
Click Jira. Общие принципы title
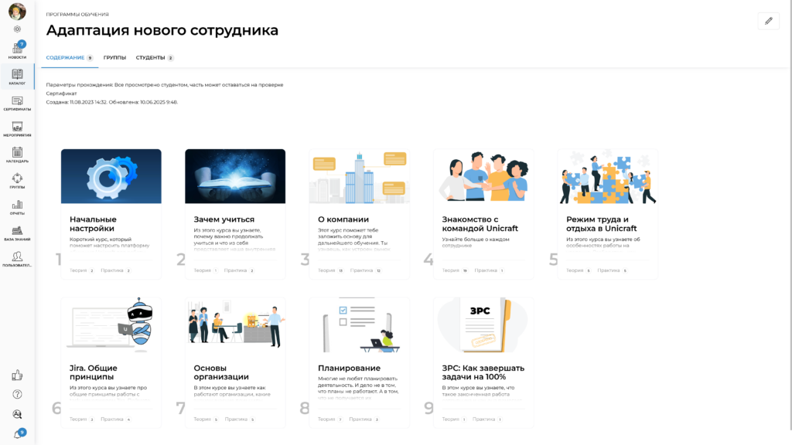click(94, 372)
